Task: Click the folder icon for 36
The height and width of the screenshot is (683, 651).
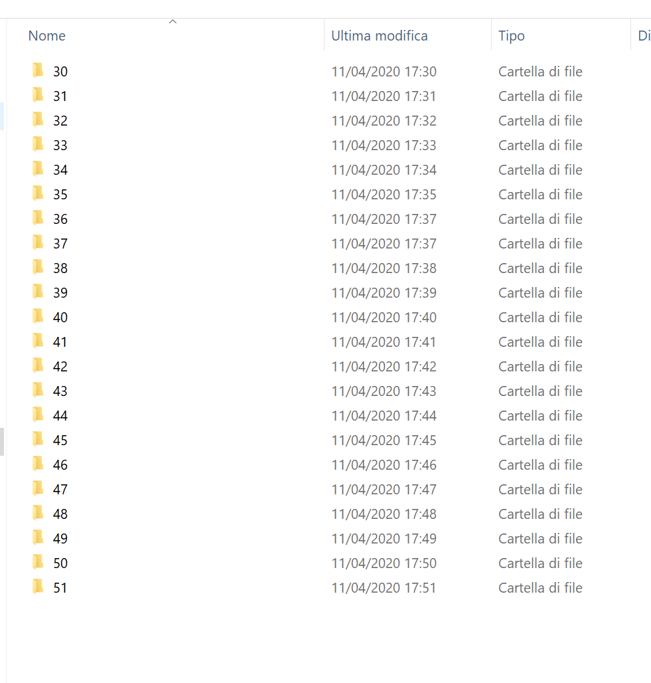Action: (38, 218)
